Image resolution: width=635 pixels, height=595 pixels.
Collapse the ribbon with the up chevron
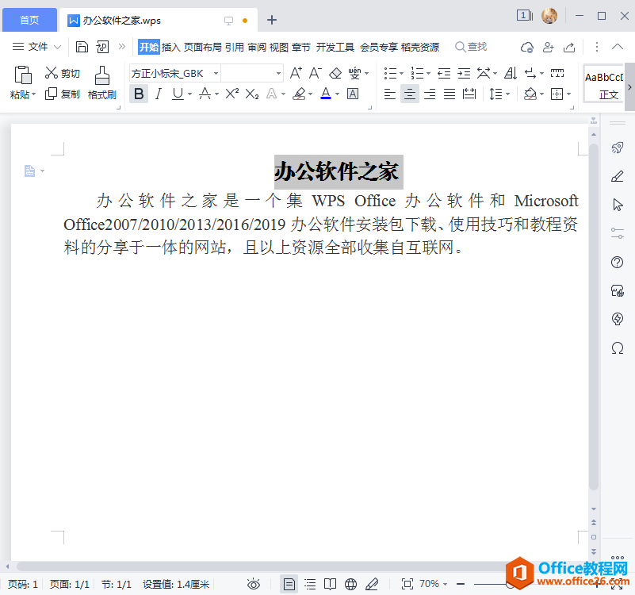[618, 47]
